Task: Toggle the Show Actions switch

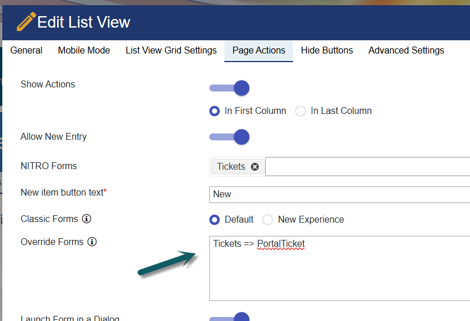Action: (230, 88)
